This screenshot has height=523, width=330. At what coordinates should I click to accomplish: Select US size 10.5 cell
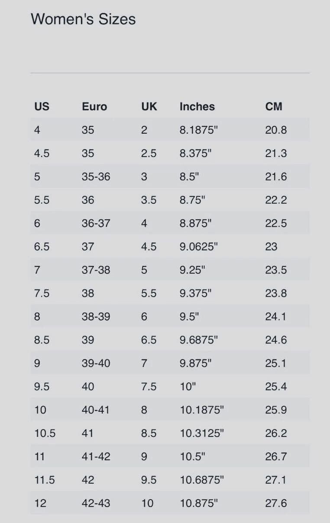[45, 433]
